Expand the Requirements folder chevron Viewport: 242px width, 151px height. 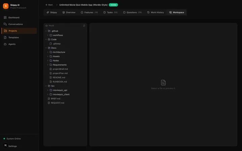pos(48,65)
